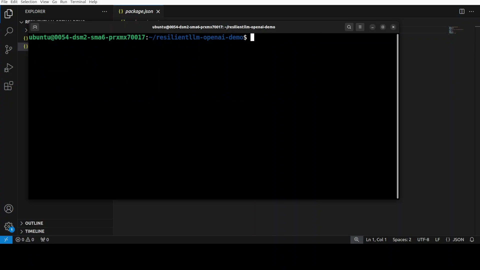This screenshot has width=480, height=270.
Task: Open Run and Debug view
Action: (8, 68)
